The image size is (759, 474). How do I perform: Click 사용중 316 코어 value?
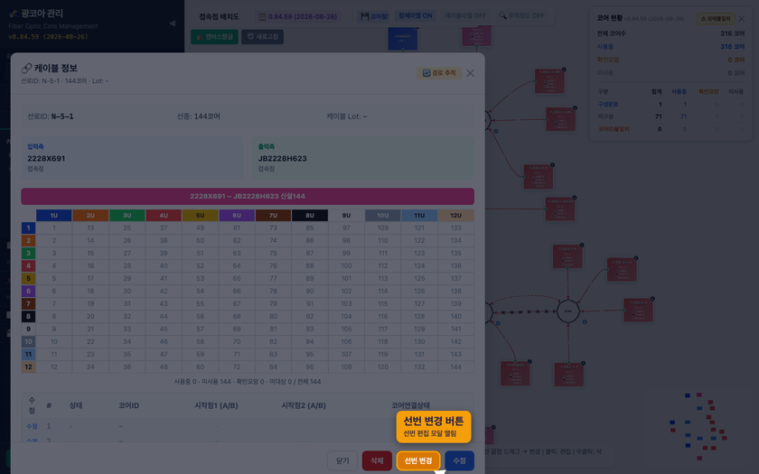732,46
